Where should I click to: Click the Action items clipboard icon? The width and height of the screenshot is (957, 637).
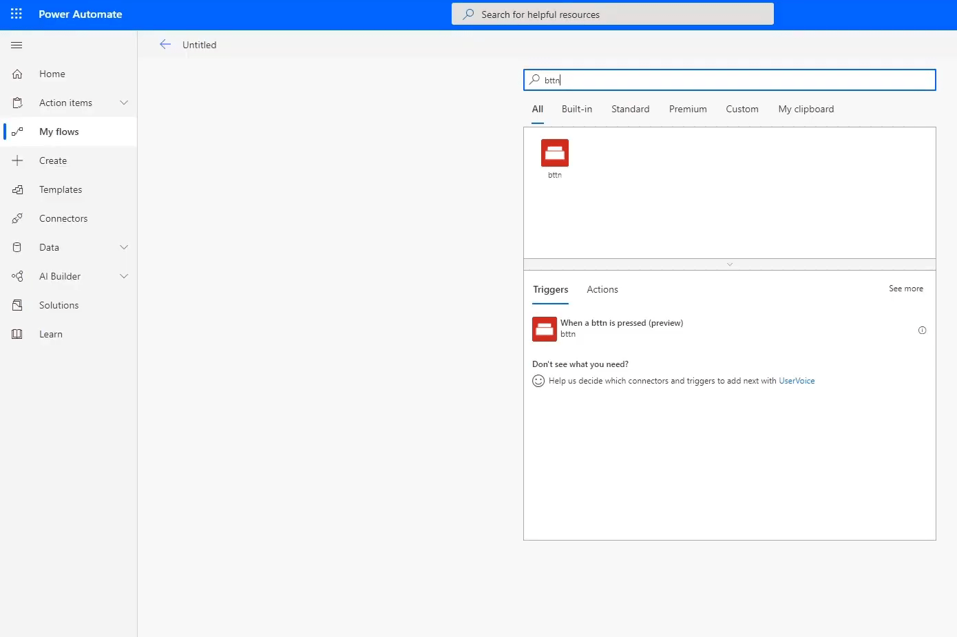[x=17, y=103]
